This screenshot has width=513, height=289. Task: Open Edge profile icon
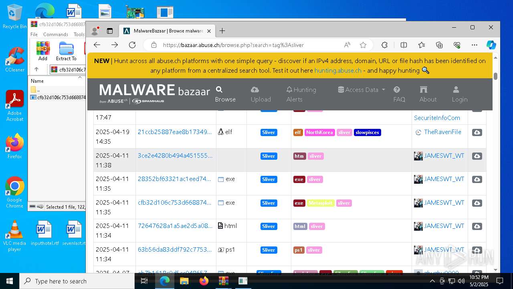point(95,31)
